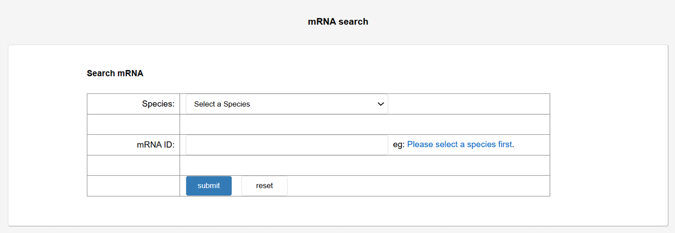Click the empty space right of reset button
The width and height of the screenshot is (675, 233).
click(x=418, y=186)
